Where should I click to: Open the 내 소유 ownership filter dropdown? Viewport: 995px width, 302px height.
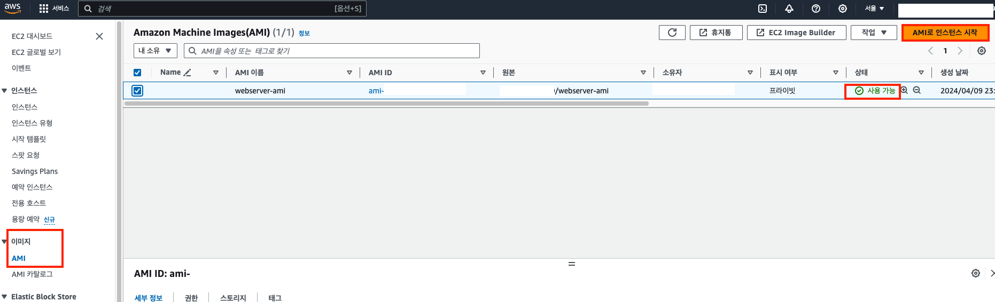[156, 51]
